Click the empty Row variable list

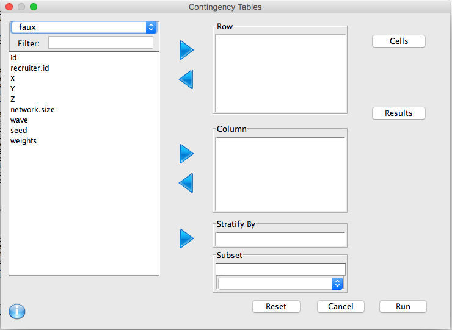coord(280,73)
